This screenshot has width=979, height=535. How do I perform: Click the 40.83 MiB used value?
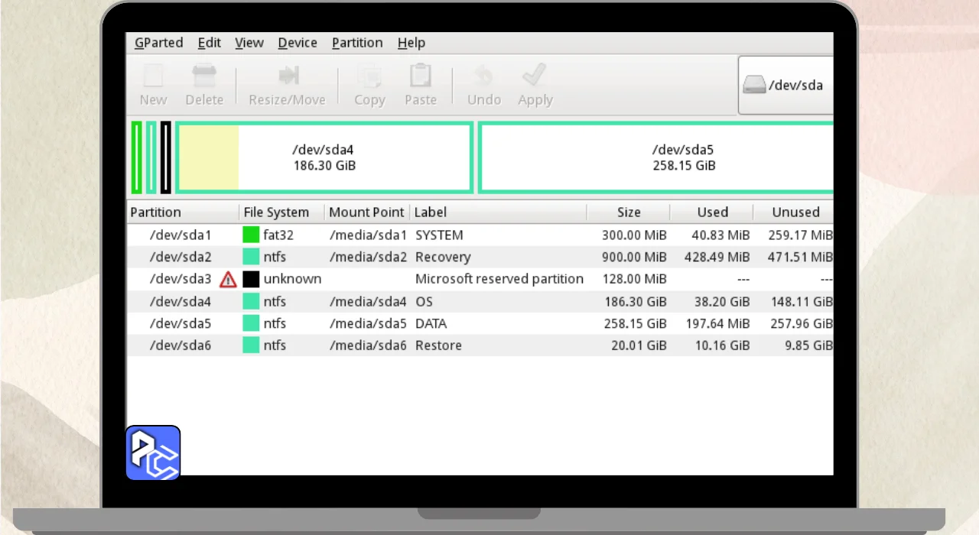click(x=720, y=235)
